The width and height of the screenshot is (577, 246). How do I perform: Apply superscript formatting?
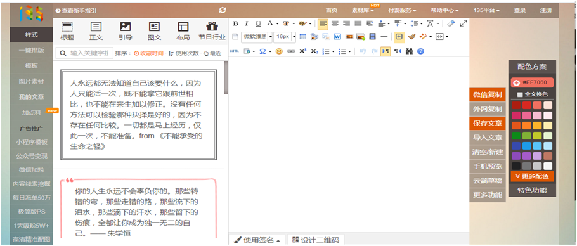click(302, 51)
